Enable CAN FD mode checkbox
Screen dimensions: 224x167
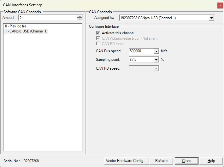tap(98, 43)
